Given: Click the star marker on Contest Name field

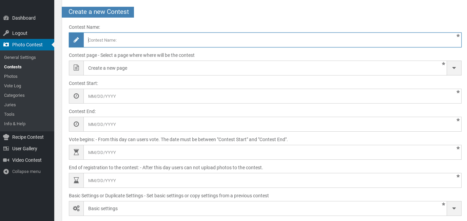Looking at the screenshot, I should tap(458, 35).
